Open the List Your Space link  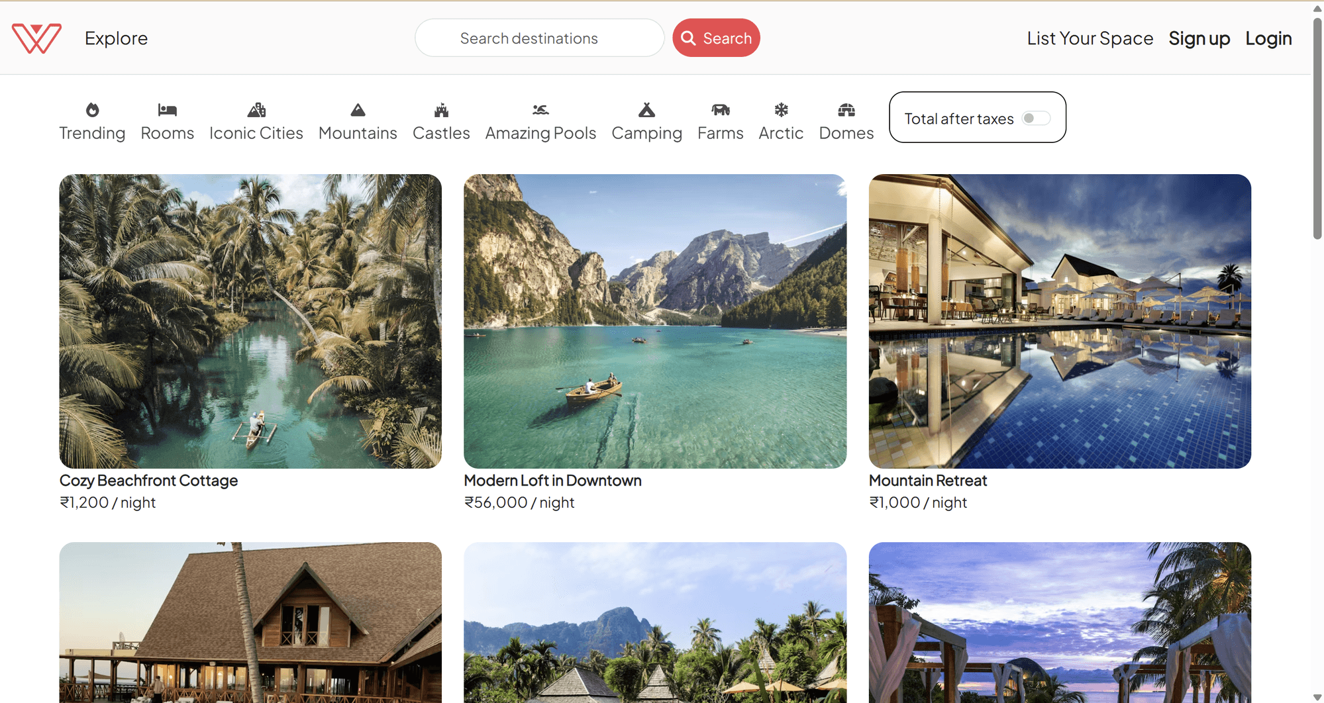(1090, 38)
